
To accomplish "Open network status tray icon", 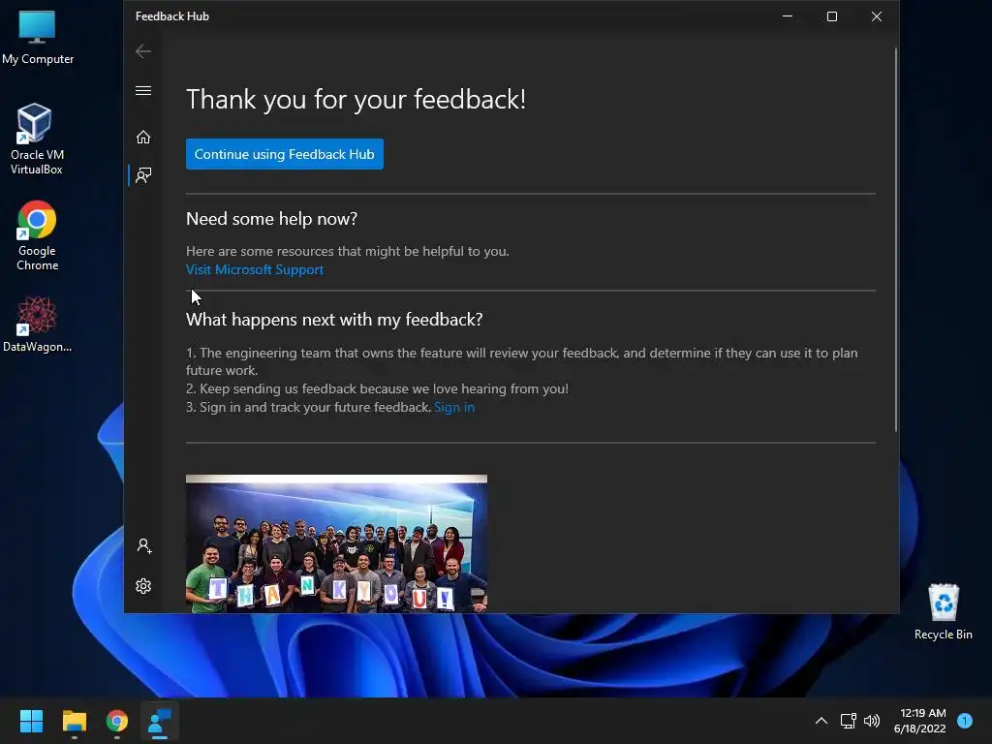I will (848, 721).
